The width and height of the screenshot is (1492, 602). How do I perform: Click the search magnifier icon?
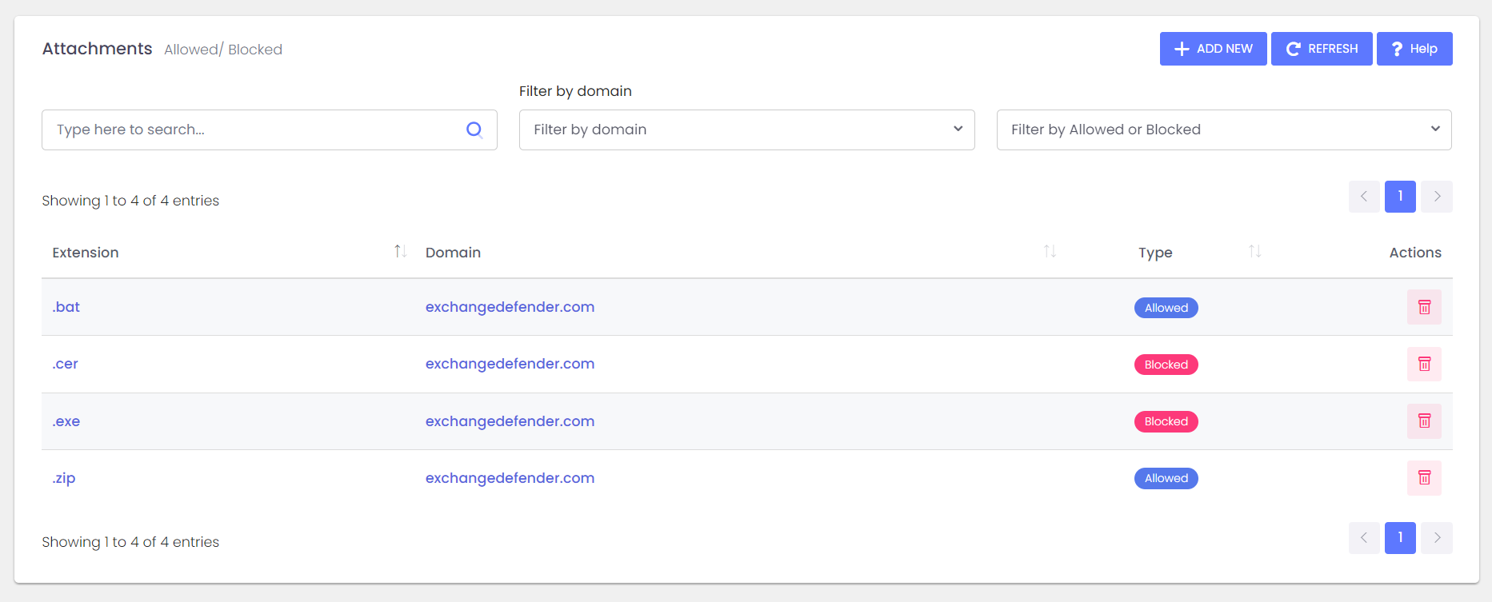point(474,130)
